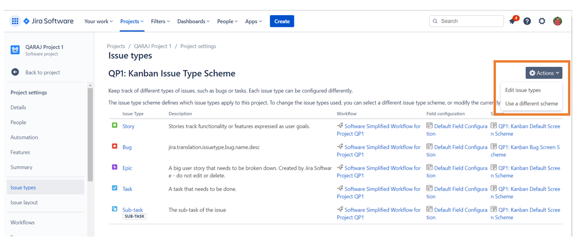The width and height of the screenshot is (577, 238).
Task: Click workflow icon in the Story row
Action: point(340,126)
